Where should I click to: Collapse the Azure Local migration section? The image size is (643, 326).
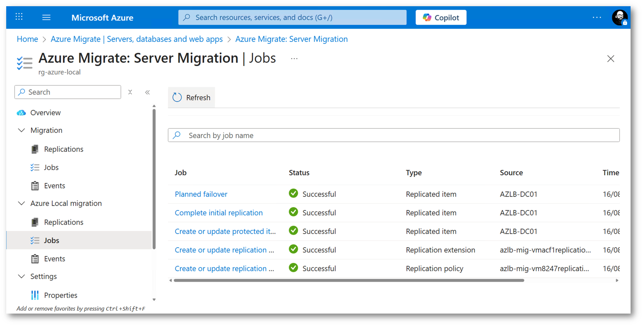click(22, 203)
